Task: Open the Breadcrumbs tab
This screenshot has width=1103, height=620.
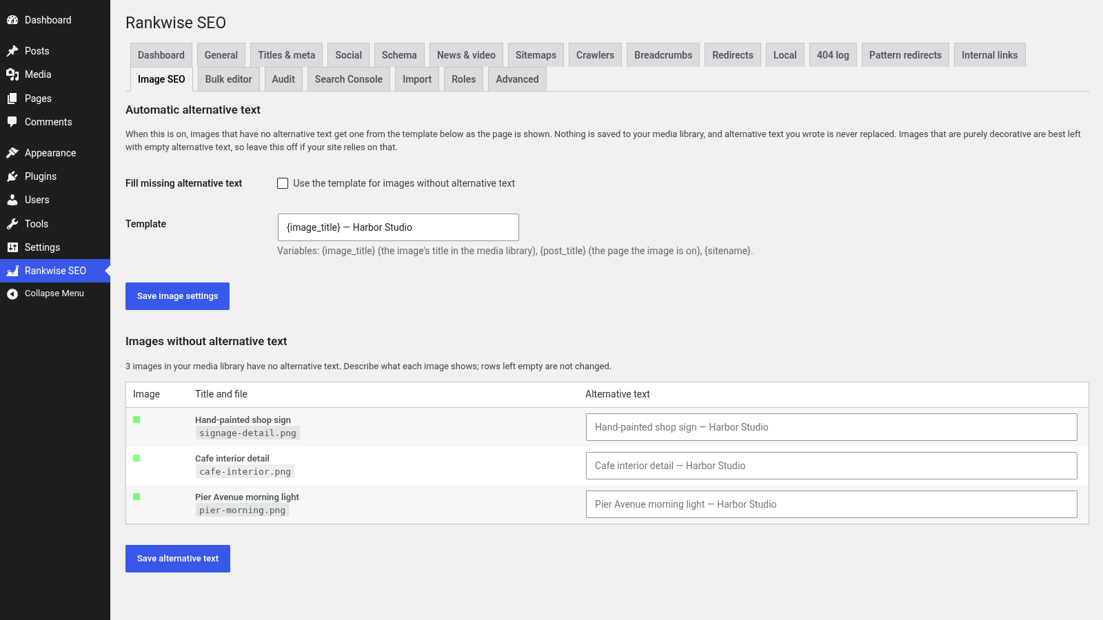Action: tap(663, 55)
